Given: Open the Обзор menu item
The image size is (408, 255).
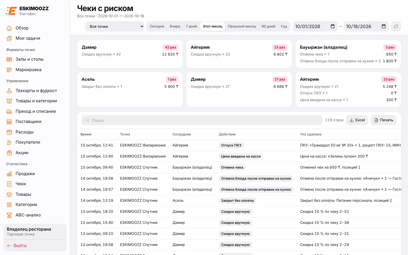Looking at the screenshot, I should tap(35, 28).
